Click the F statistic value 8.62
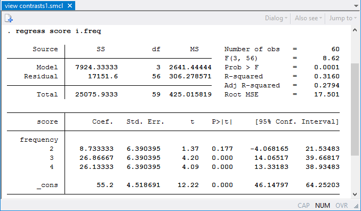The image size is (361, 211). click(331, 58)
